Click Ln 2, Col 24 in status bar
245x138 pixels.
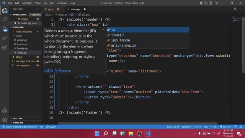tap(173, 127)
